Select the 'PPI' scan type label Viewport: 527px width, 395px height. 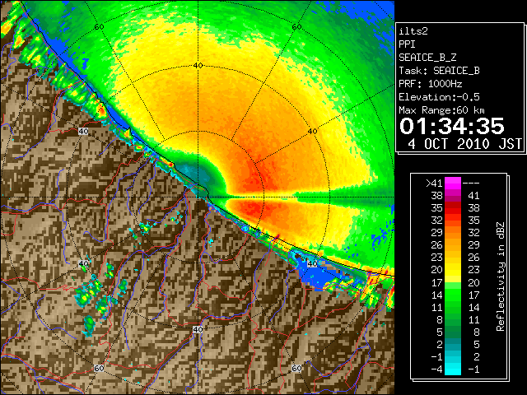pyautogui.click(x=407, y=44)
